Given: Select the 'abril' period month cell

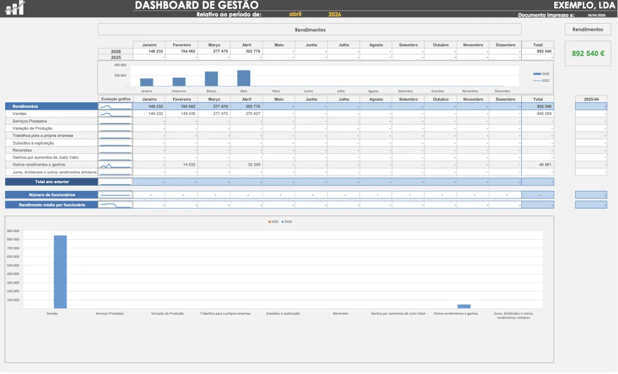Looking at the screenshot, I should click(x=296, y=14).
